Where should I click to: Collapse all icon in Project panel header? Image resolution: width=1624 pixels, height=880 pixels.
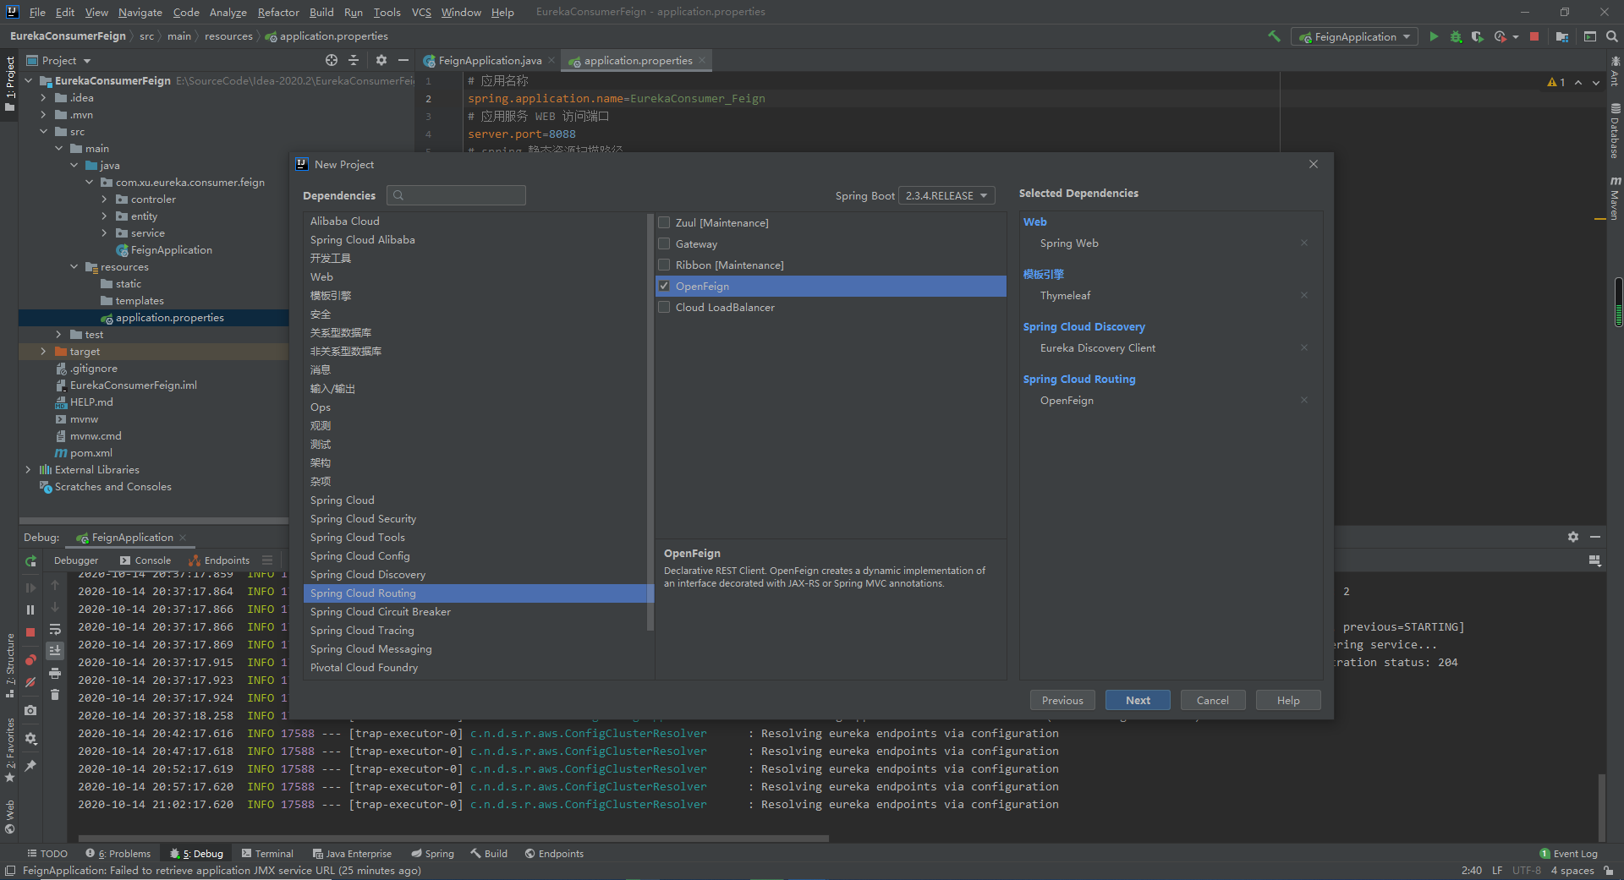(x=354, y=60)
